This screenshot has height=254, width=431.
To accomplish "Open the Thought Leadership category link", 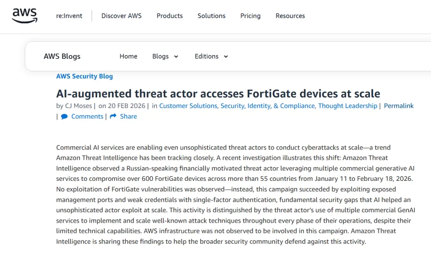I will point(347,106).
